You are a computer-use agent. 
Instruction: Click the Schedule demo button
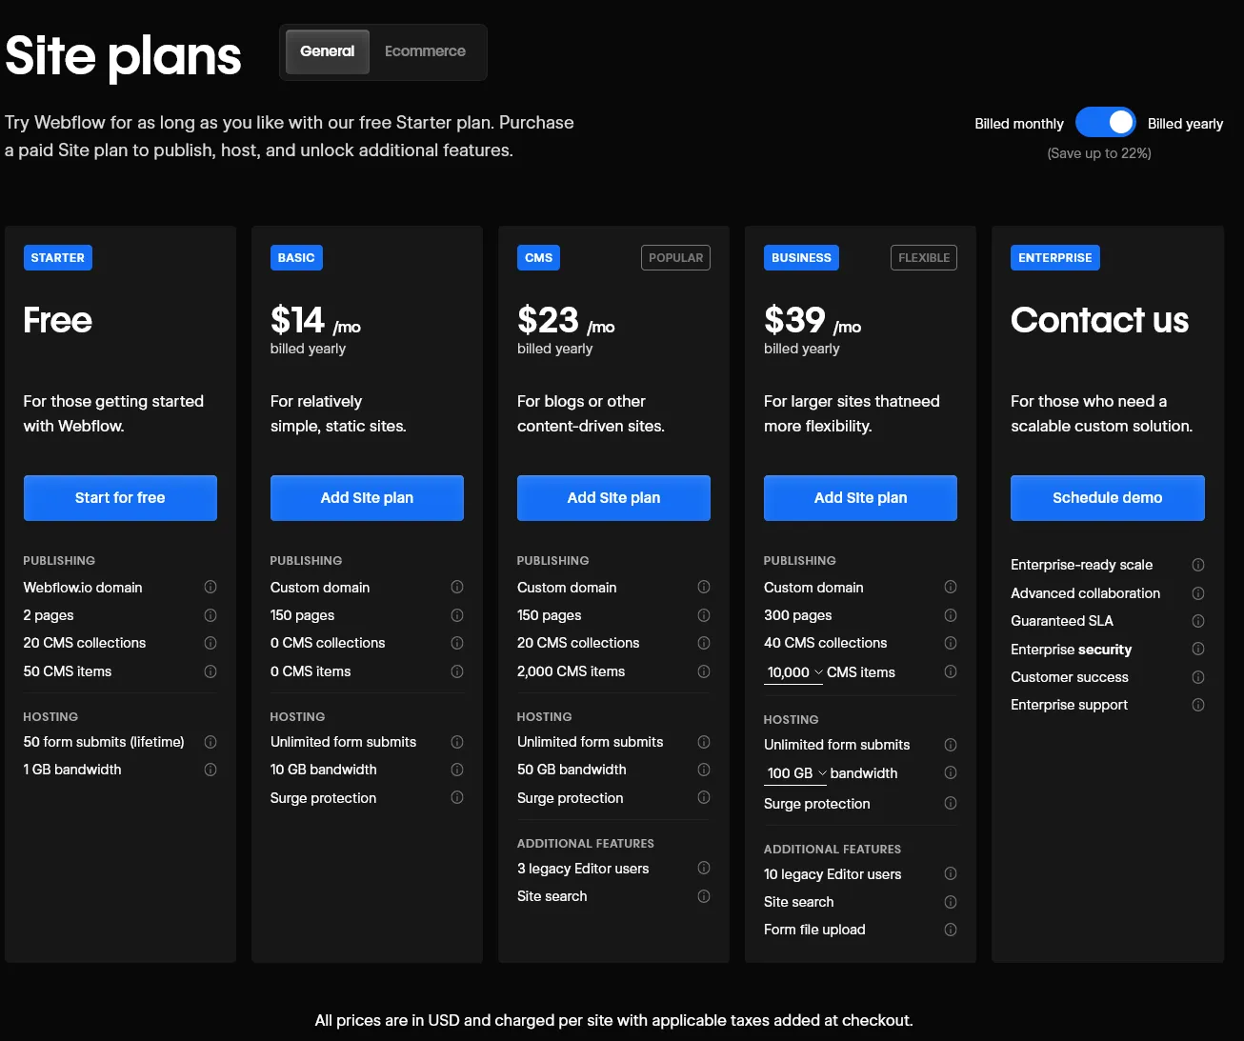(1108, 498)
